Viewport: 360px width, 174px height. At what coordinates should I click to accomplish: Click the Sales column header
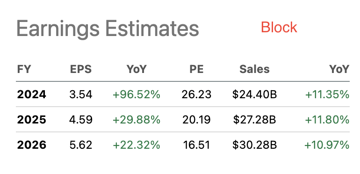coord(254,69)
